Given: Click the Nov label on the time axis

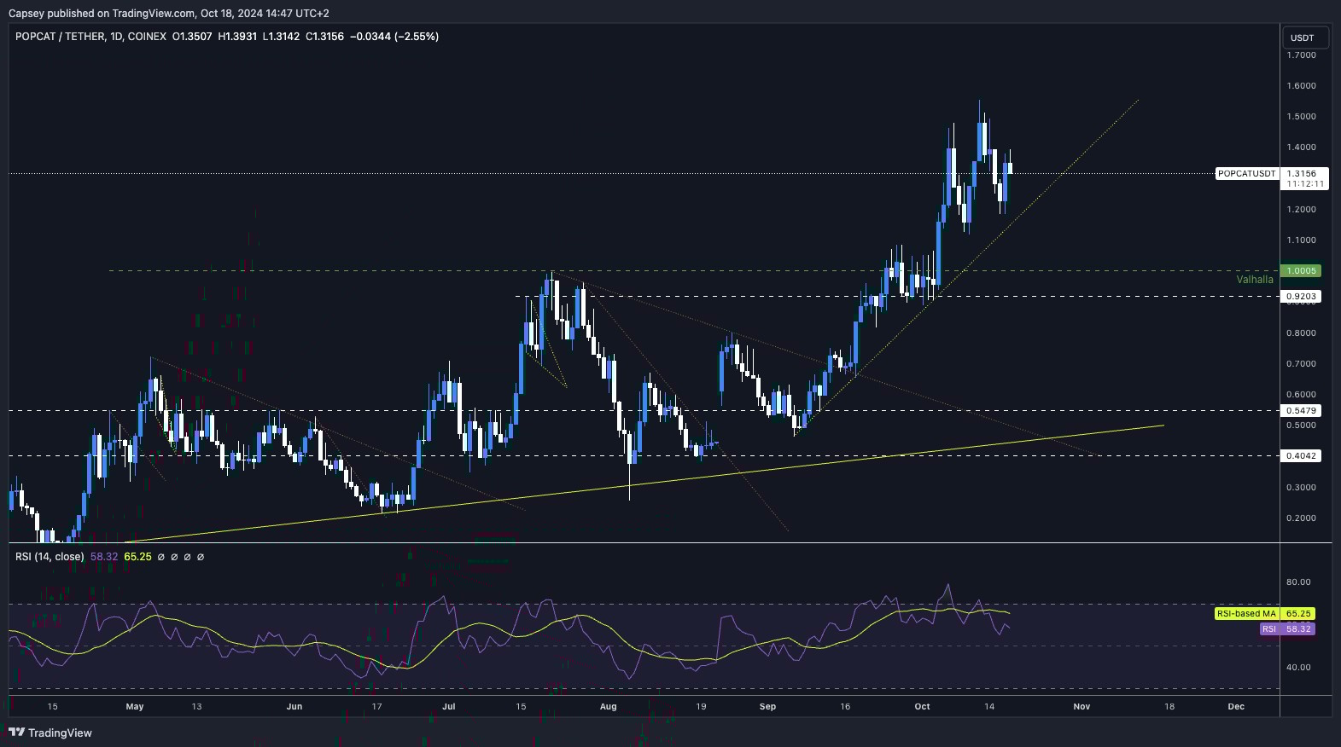Looking at the screenshot, I should click(x=1082, y=707).
